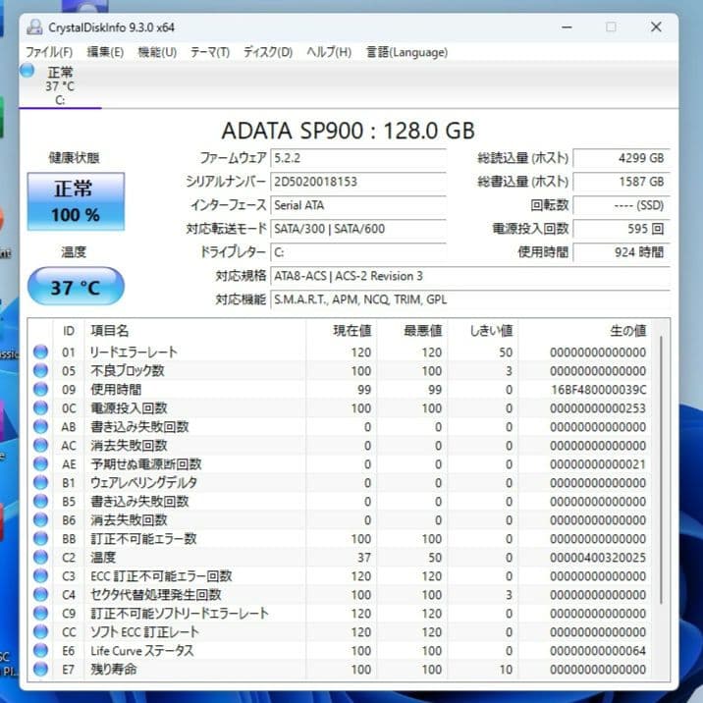Viewport: 703px width, 703px height.
Task: Click raw value 16BF48000039C
Action: tap(599, 390)
